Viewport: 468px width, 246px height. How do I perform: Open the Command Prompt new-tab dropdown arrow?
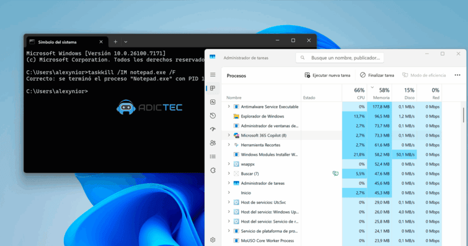[x=126, y=42]
